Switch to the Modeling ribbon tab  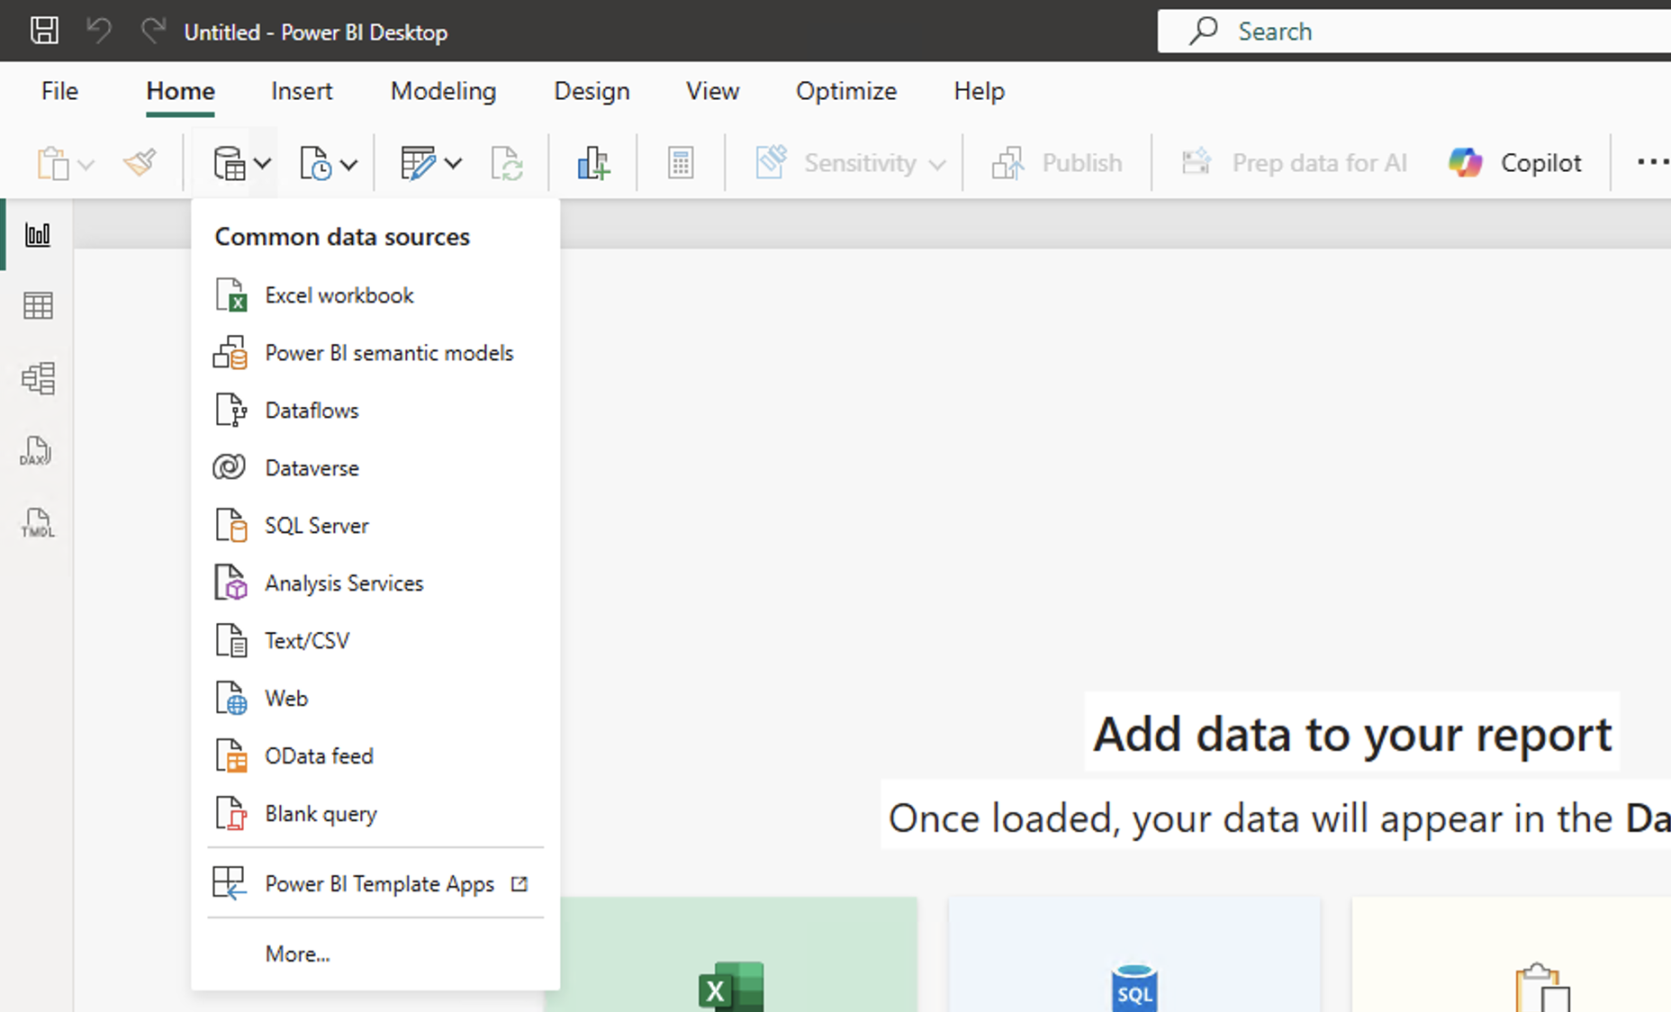tap(443, 91)
